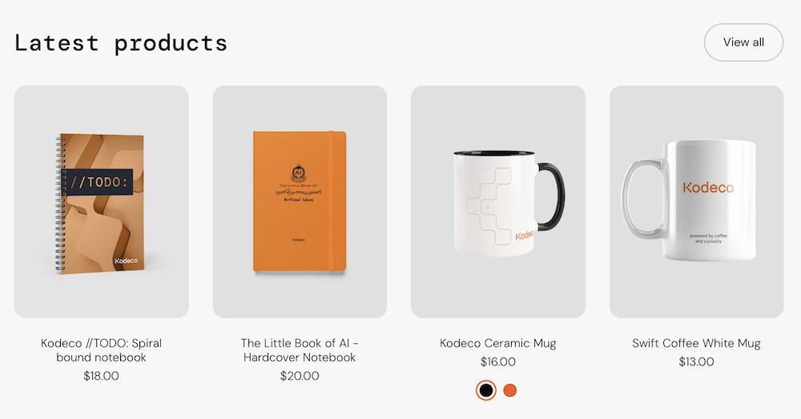
Task: Click the black handle of ceramic mug
Action: [x=552, y=196]
